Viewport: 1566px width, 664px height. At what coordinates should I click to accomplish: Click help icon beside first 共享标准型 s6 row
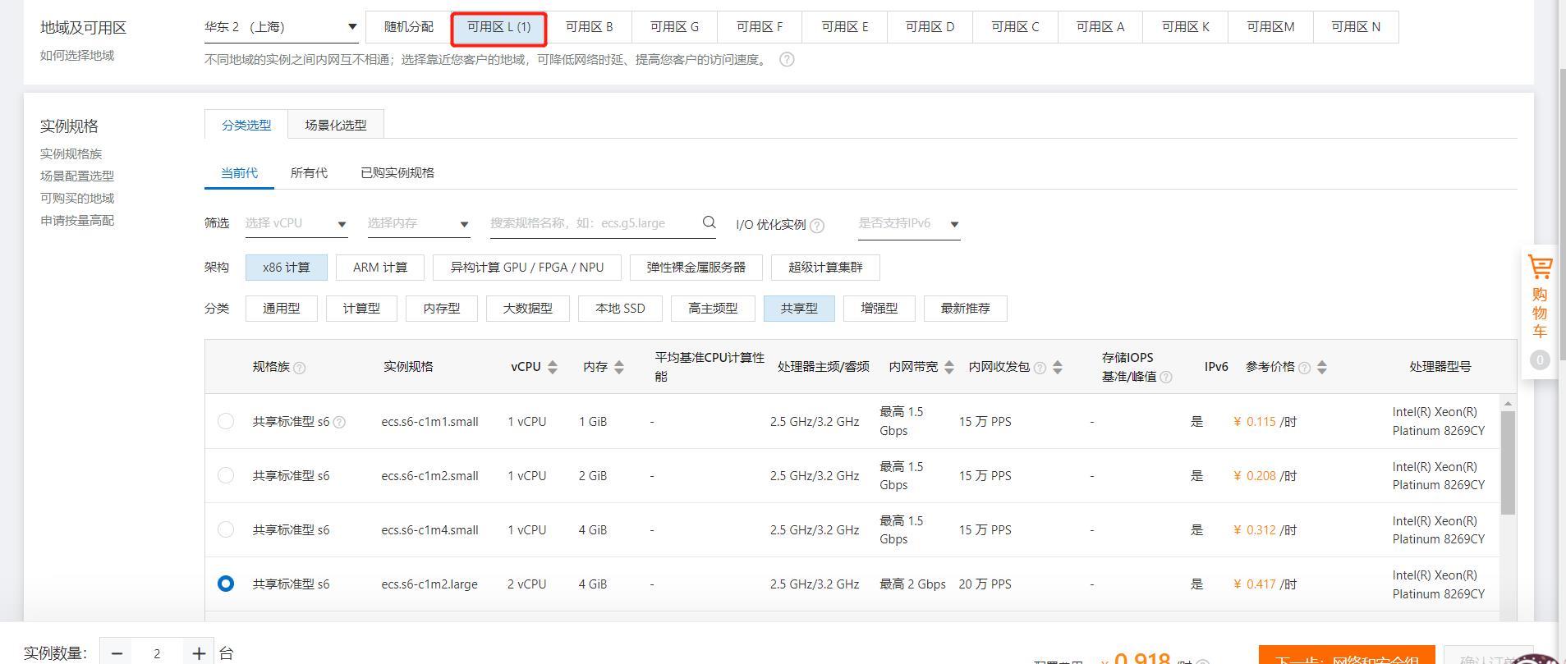click(339, 422)
